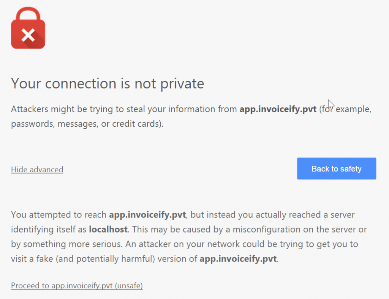Image resolution: width=389 pixels, height=299 pixels.
Task: Collapse details via Hide advanced link
Action: [x=37, y=170]
